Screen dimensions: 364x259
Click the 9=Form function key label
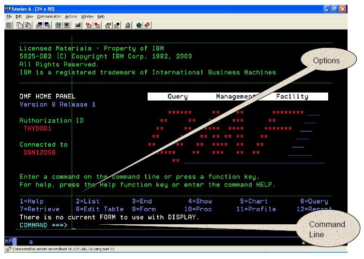point(144,209)
